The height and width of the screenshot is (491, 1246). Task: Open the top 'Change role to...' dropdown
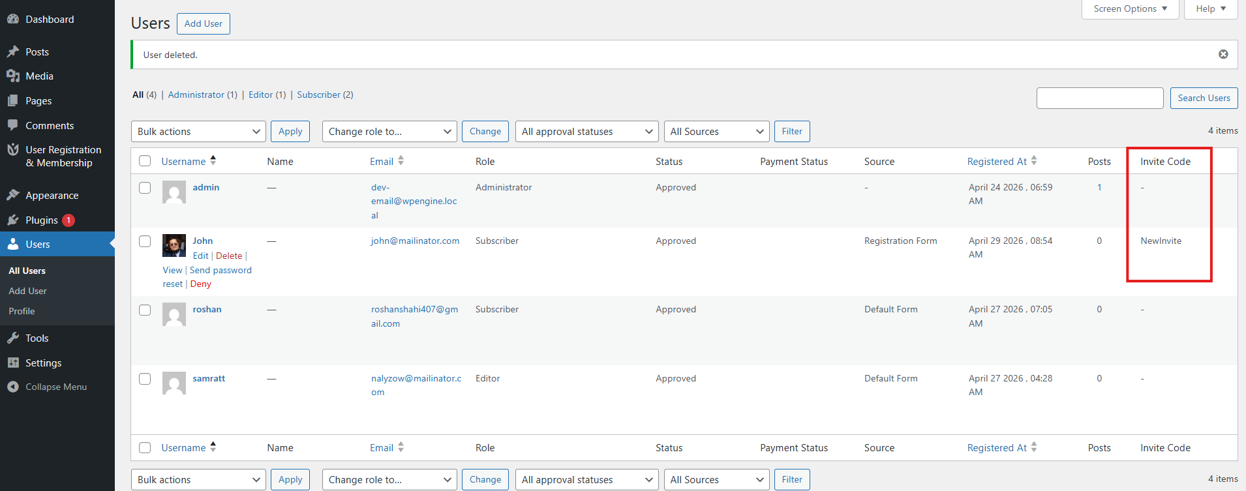(389, 131)
